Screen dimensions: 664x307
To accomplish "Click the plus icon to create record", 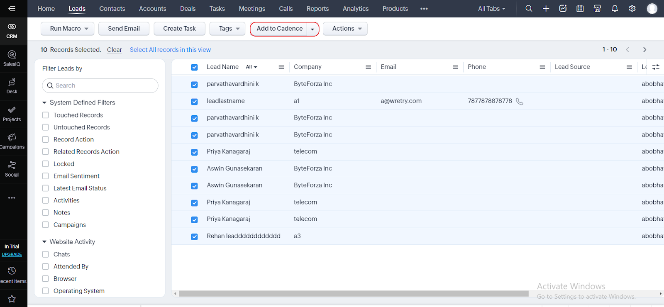I will point(546,9).
